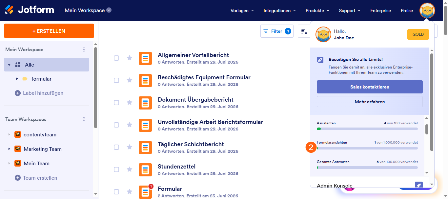This screenshot has width=448, height=199.
Task: Star the Formular form entry
Action: pyautogui.click(x=130, y=192)
